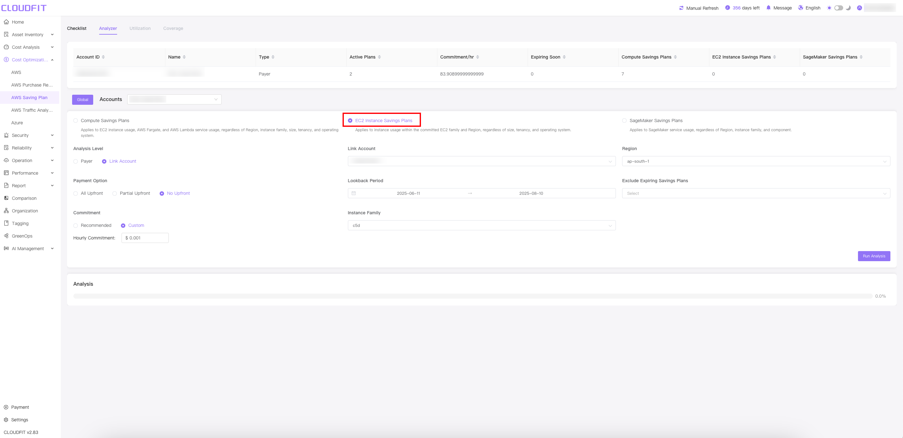This screenshot has width=903, height=438.
Task: Click the AWS Saving Plan item
Action: coord(30,98)
